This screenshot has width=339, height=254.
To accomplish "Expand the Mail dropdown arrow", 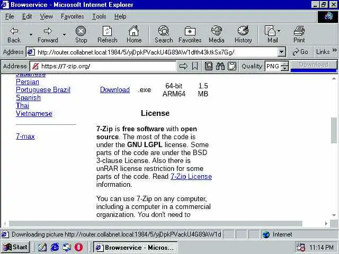I will [279, 31].
